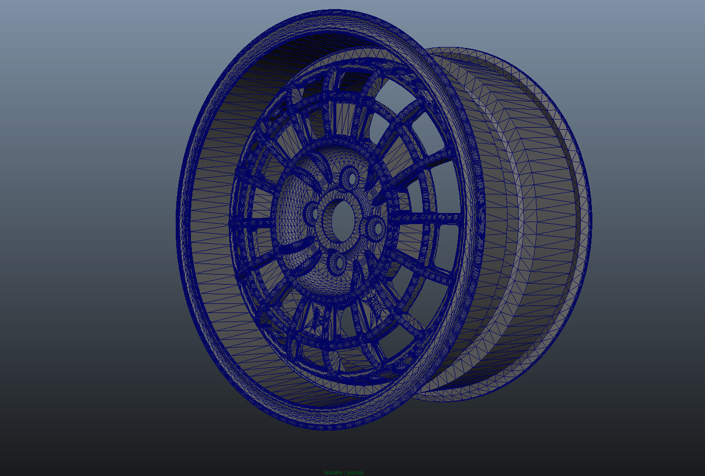Select the right lug bolt hole
Viewport: 705px width, 476px height.
tap(377, 230)
